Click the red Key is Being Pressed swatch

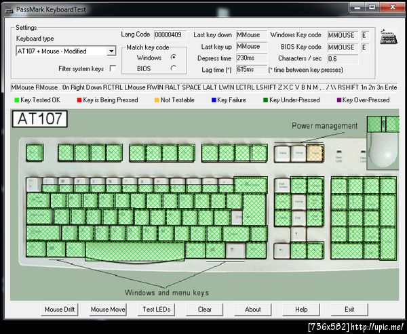point(79,100)
